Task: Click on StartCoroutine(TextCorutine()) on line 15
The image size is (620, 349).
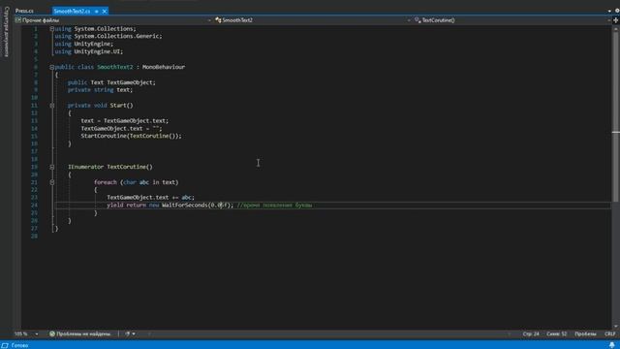Action: tap(131, 136)
